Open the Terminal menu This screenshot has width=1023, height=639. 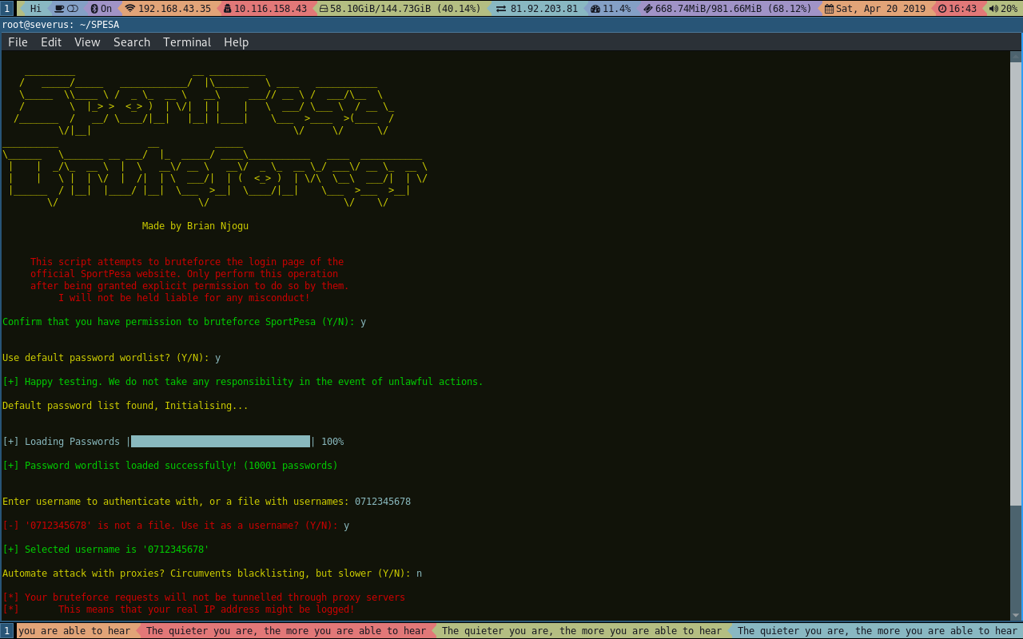point(186,42)
